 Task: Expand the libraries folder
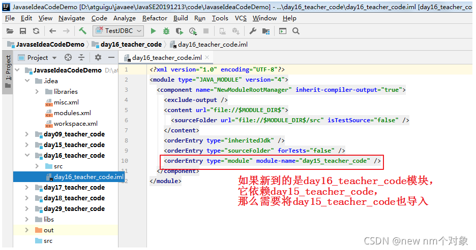(x=37, y=91)
